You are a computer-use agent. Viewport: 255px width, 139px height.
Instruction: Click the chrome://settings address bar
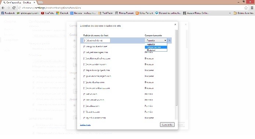[x=130, y=8]
